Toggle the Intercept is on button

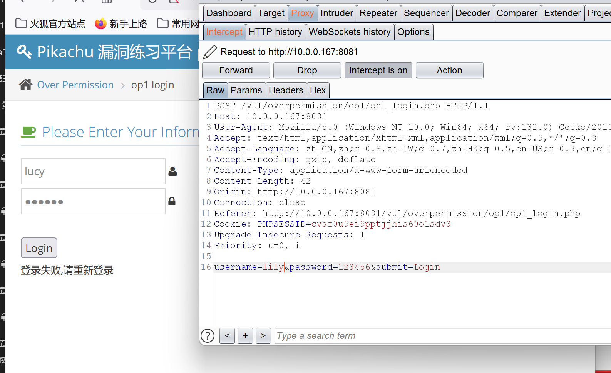pyautogui.click(x=378, y=70)
